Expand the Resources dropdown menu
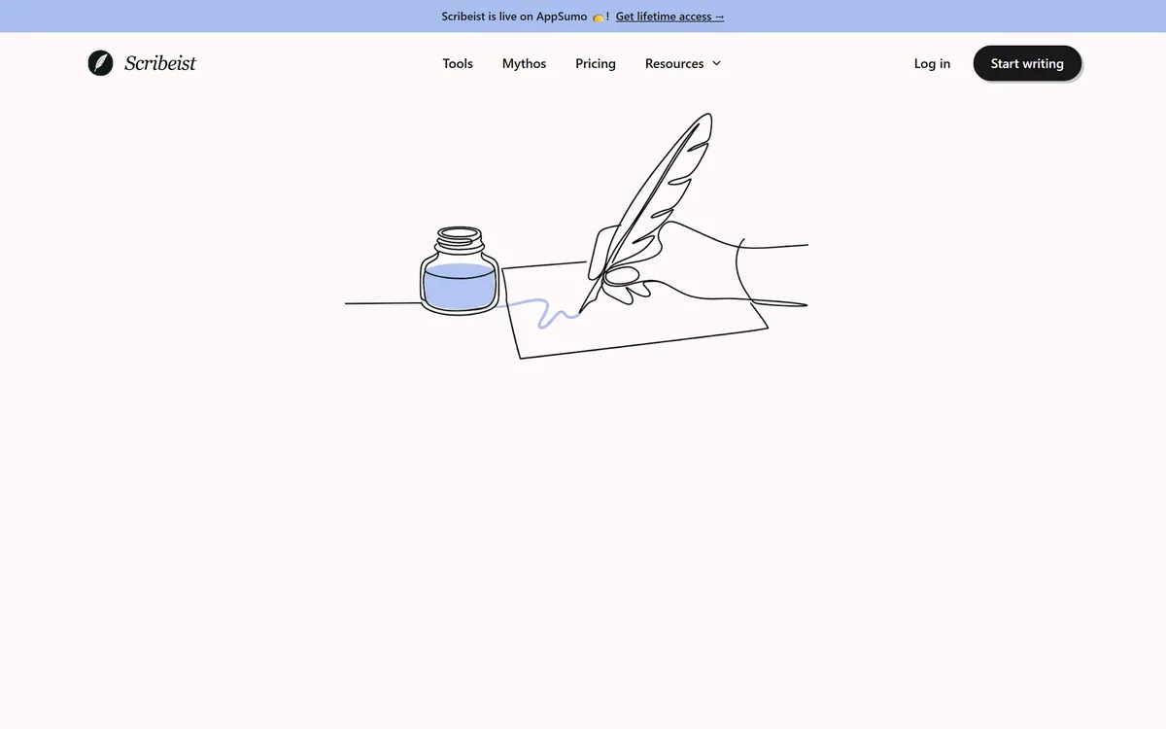The width and height of the screenshot is (1166, 729). tap(683, 63)
